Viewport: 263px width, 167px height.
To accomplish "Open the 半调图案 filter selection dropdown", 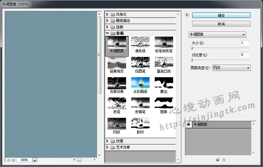I will click(x=218, y=35).
